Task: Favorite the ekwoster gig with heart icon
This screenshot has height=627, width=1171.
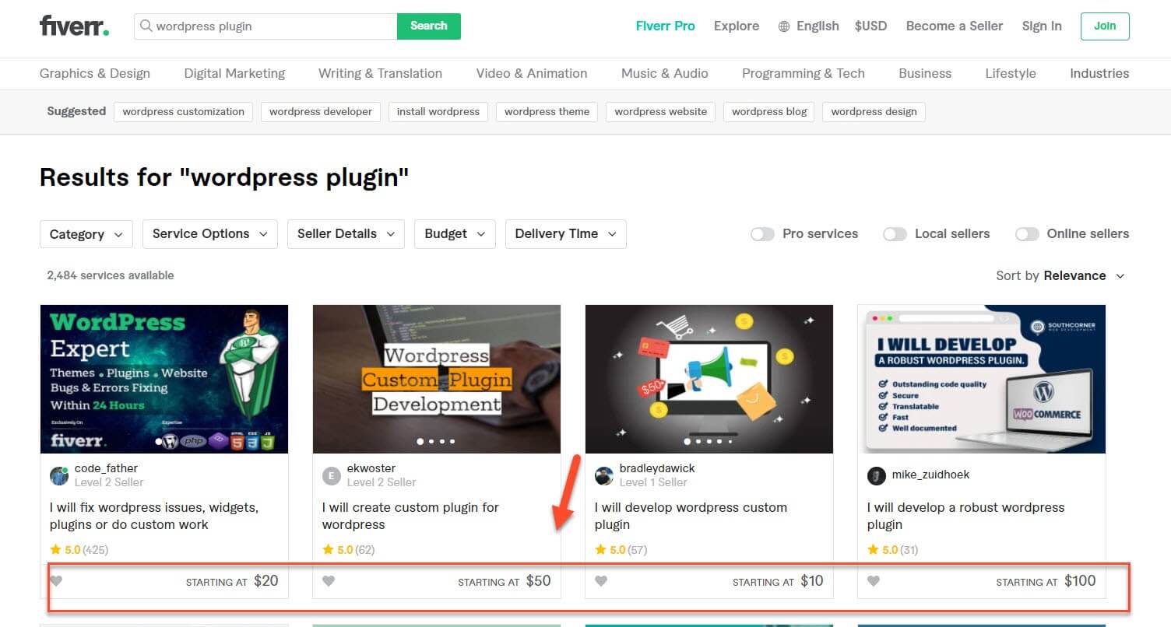Action: (329, 580)
